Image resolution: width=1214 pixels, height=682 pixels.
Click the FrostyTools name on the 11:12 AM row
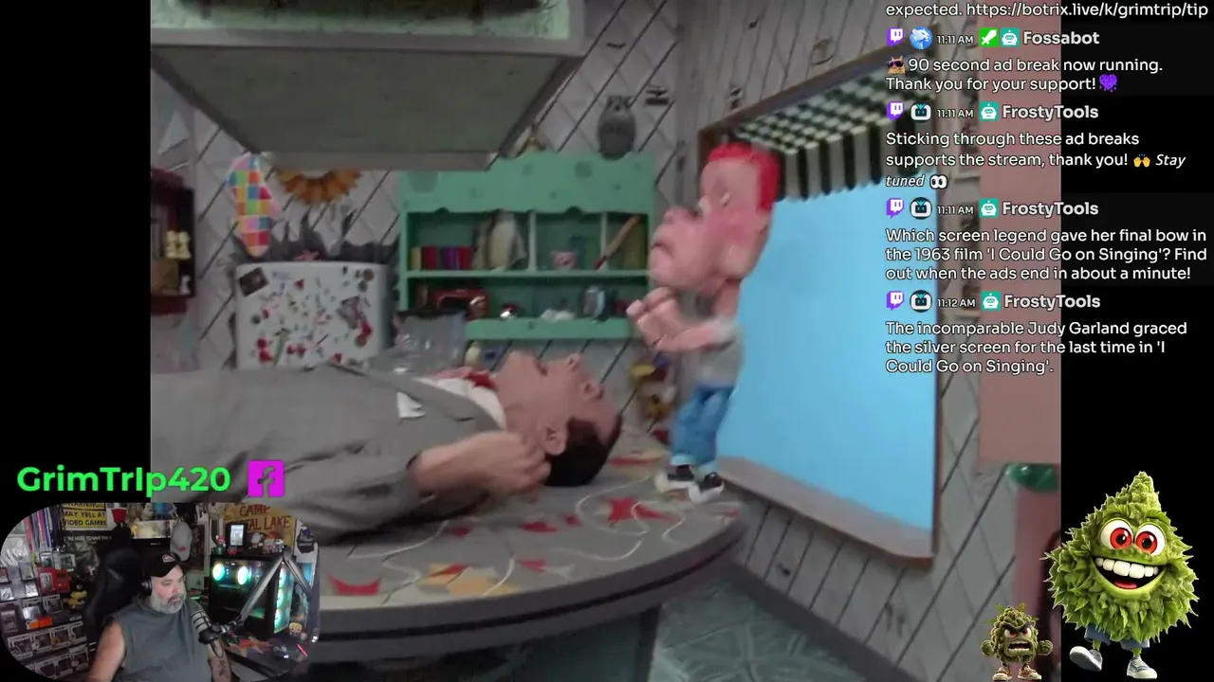point(1052,301)
